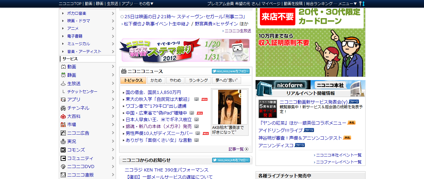Open ニコニコ本社イベント一覧 link
This screenshot has width=424, height=179.
[339, 155]
